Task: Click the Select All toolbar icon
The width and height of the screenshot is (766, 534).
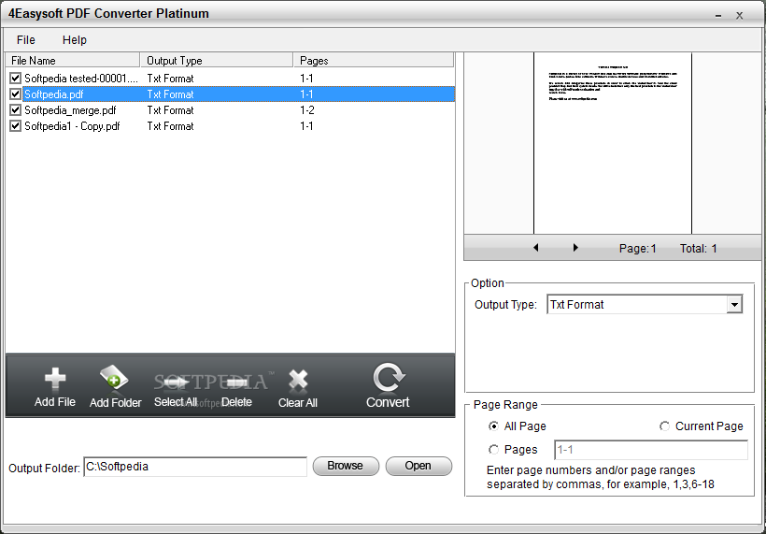Action: (175, 382)
